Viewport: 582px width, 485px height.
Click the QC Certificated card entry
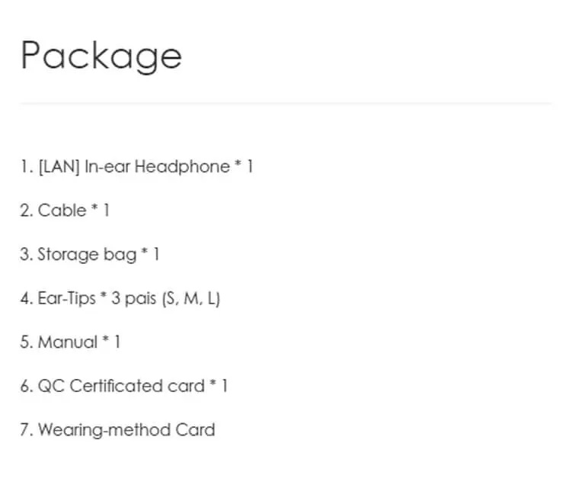(124, 386)
